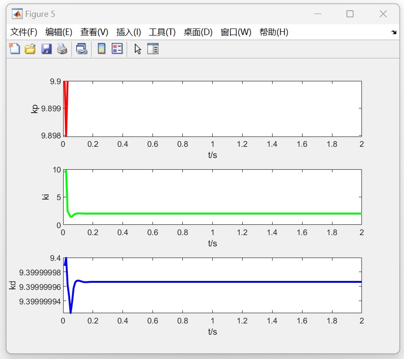Open the 查看(V) menu
This screenshot has height=359, width=404.
[x=94, y=32]
